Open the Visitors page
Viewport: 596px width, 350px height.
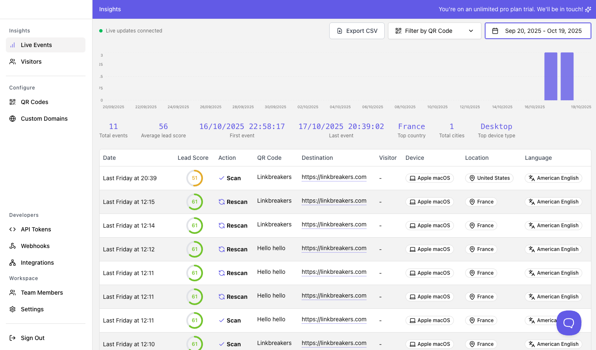tap(31, 62)
